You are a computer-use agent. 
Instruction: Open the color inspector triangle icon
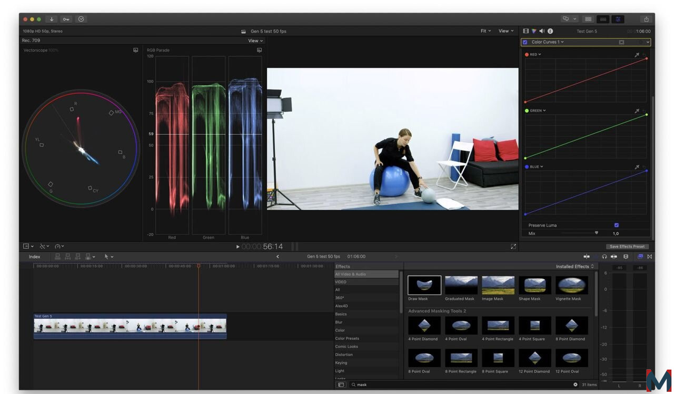click(x=533, y=31)
